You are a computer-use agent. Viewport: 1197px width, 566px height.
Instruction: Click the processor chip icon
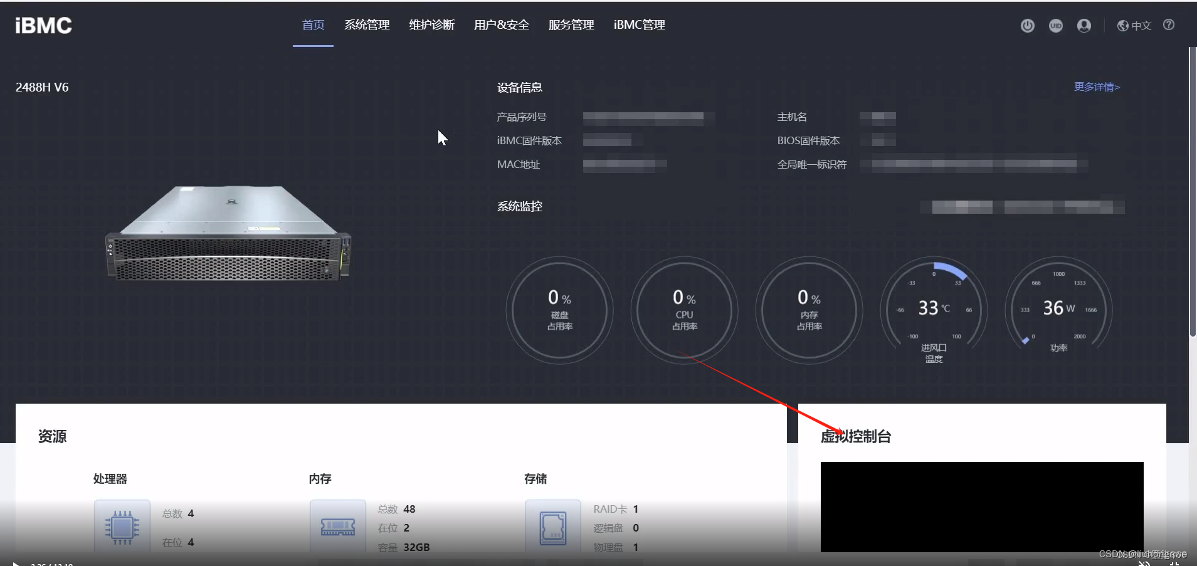(122, 528)
